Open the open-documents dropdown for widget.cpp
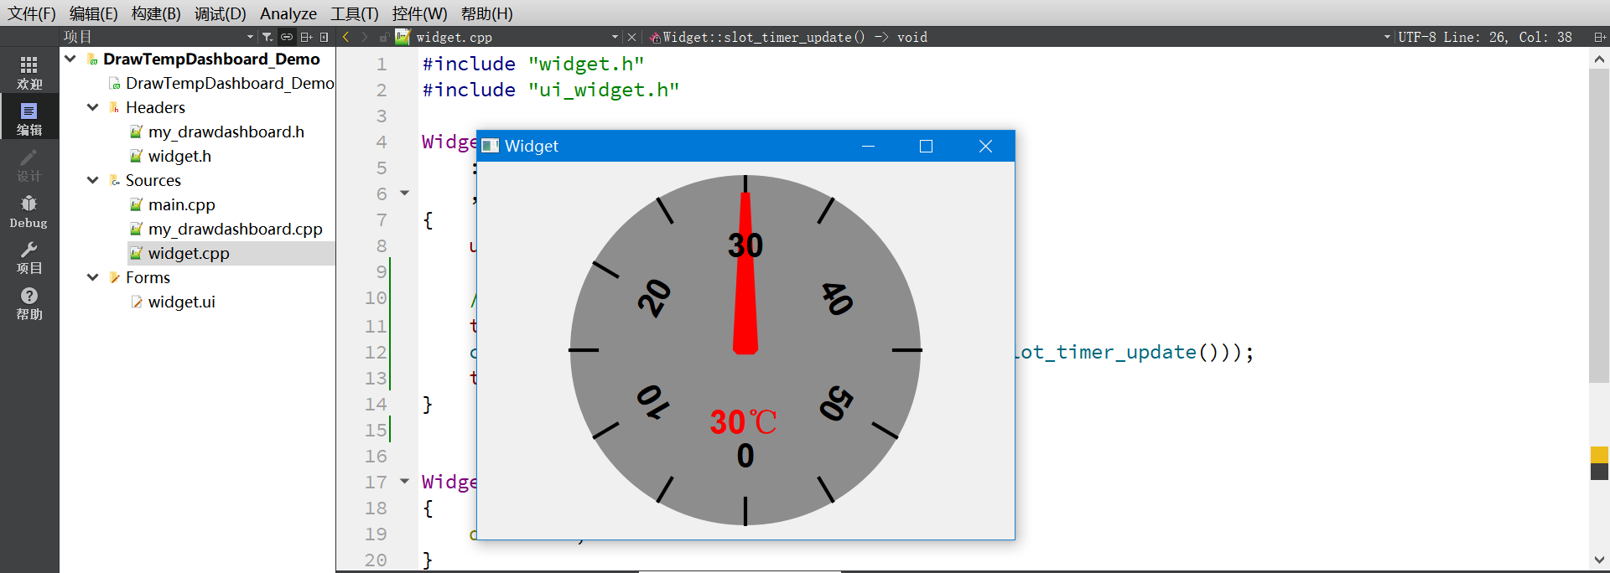The image size is (1610, 573). coord(615,37)
